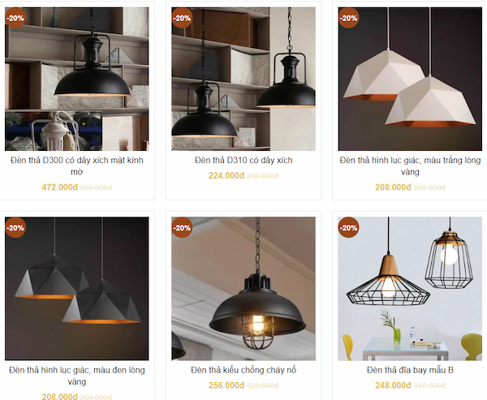Open the white hexagonal pendant lamp image
Image resolution: width=487 pixels, height=400 pixels.
pyautogui.click(x=410, y=79)
